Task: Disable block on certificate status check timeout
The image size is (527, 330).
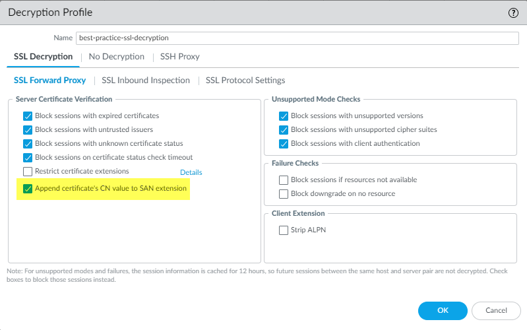Action: click(28, 157)
